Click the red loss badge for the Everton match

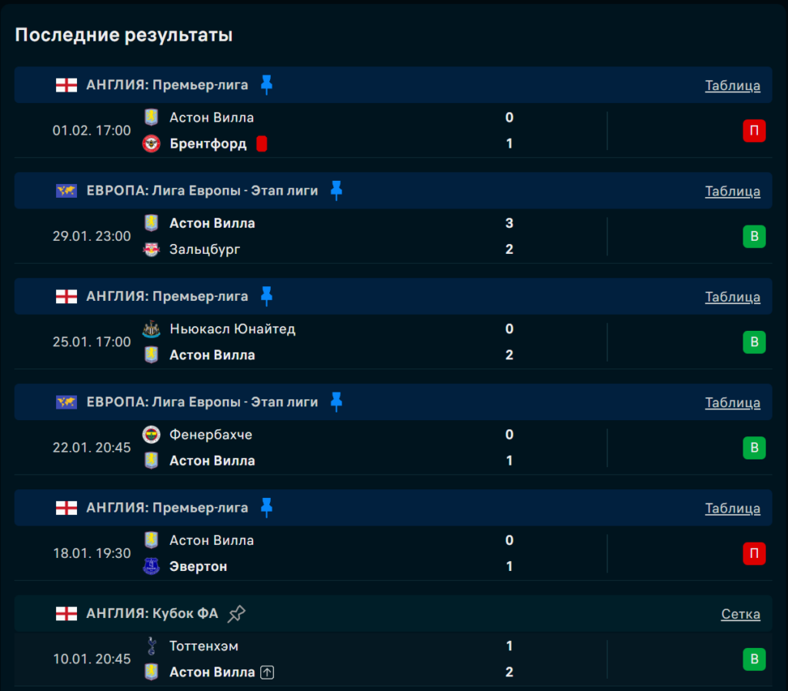[754, 553]
